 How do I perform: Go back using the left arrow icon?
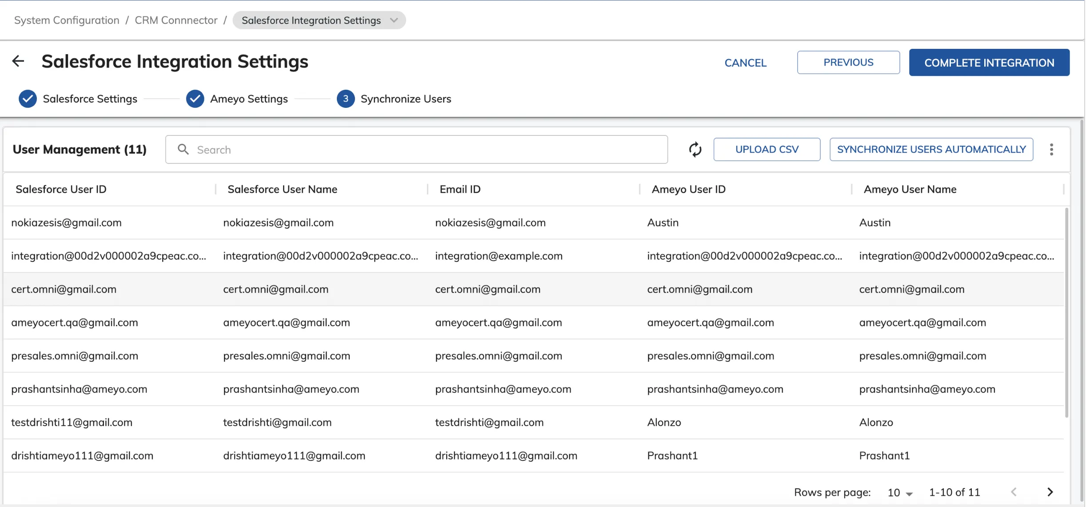pyautogui.click(x=18, y=61)
